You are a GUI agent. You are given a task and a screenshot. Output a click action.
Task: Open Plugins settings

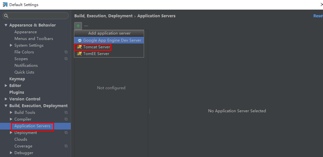17,92
